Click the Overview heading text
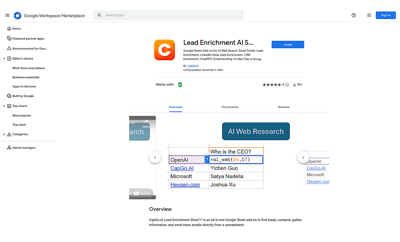The height and width of the screenshot is (242, 400). pos(160,209)
